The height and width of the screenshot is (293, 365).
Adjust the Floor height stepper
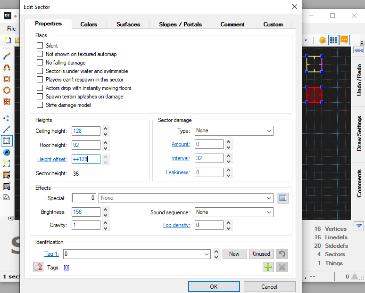point(106,145)
